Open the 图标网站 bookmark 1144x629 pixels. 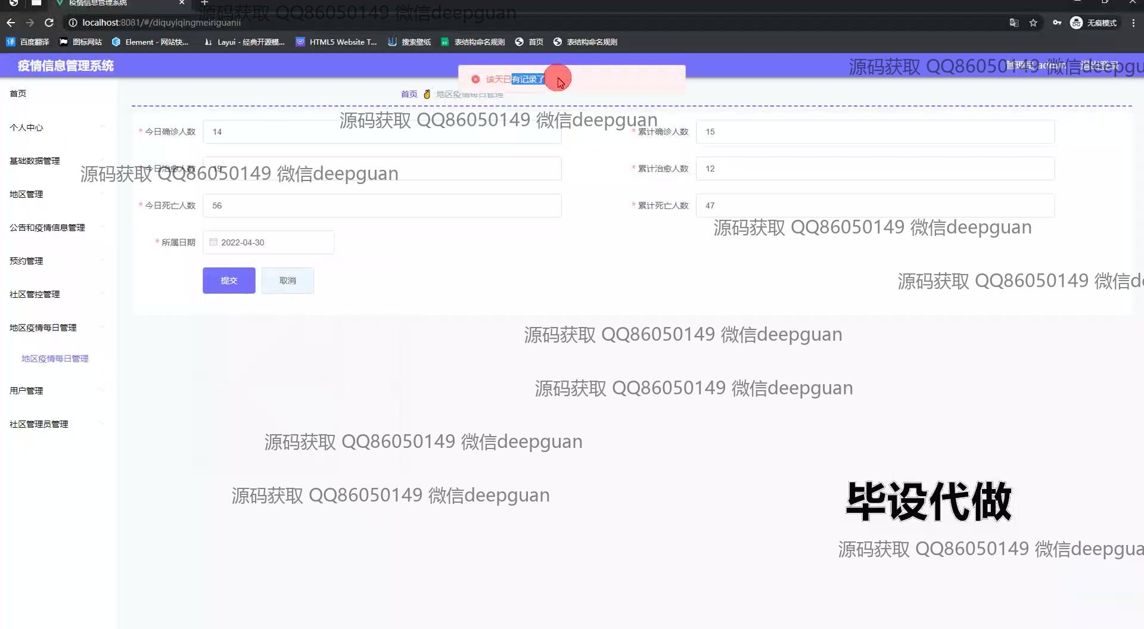[x=80, y=42]
